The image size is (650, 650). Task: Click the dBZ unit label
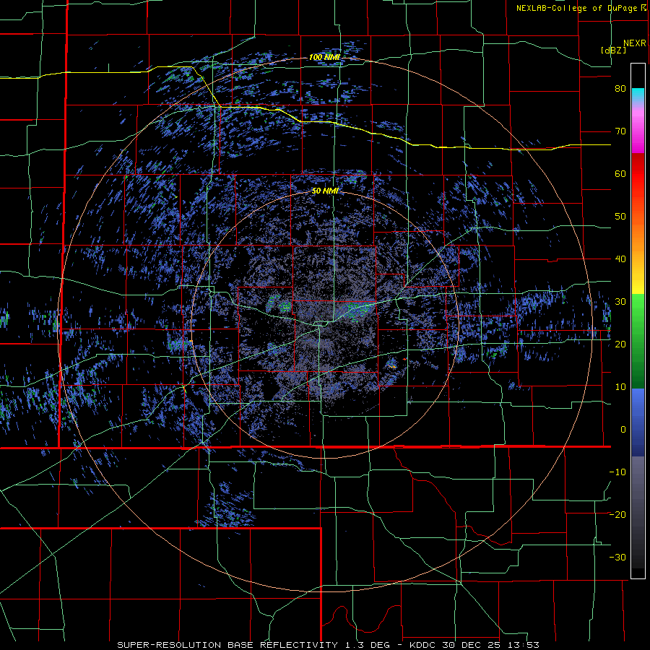click(613, 50)
